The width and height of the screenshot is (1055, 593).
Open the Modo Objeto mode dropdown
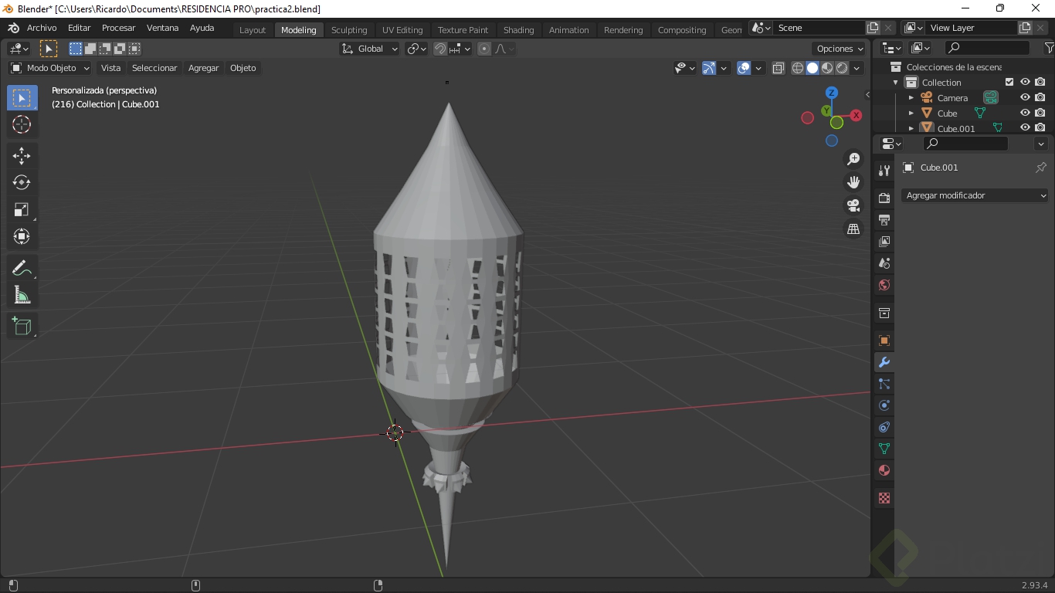[x=50, y=68]
